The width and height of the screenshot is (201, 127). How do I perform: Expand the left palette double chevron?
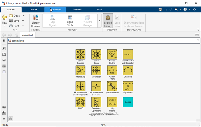(4, 119)
